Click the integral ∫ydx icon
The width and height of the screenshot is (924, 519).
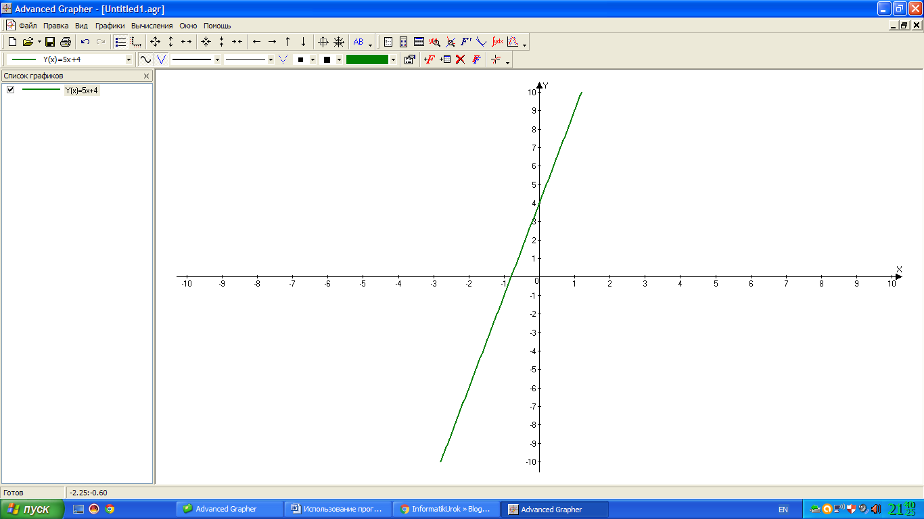tap(497, 42)
